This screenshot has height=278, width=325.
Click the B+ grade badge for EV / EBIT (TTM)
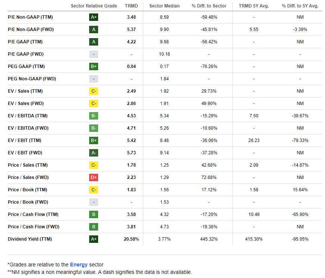point(94,140)
